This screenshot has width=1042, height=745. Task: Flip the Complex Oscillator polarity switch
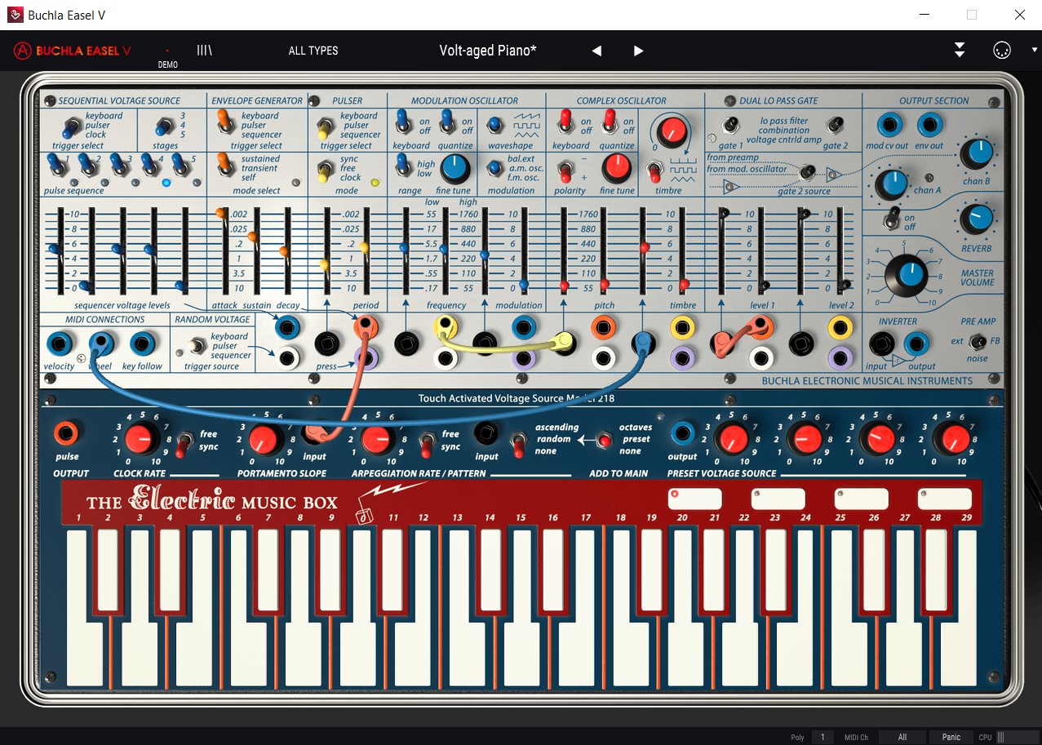click(x=565, y=171)
